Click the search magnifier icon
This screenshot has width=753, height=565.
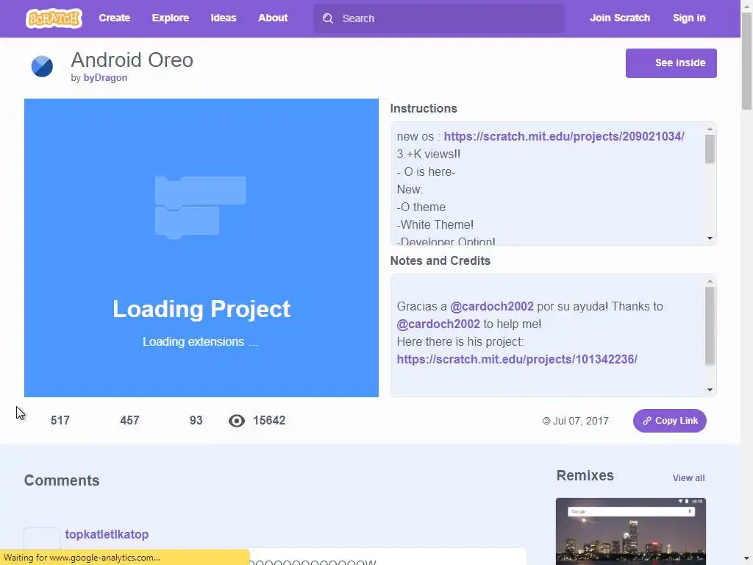(328, 18)
